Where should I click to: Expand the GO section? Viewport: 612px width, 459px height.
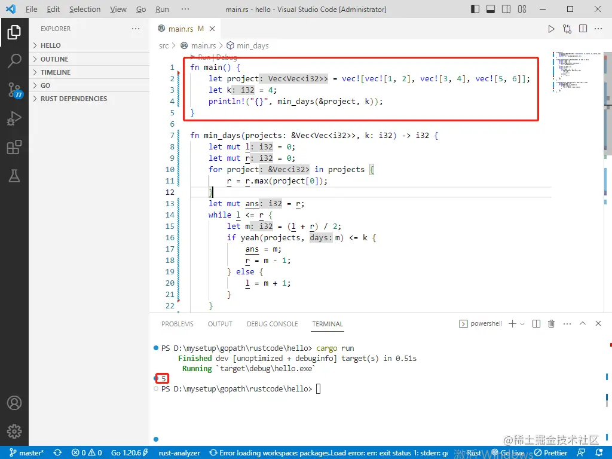(90, 85)
